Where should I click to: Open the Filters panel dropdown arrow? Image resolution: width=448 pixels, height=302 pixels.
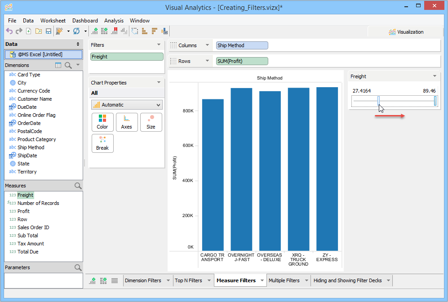pyautogui.click(x=159, y=45)
